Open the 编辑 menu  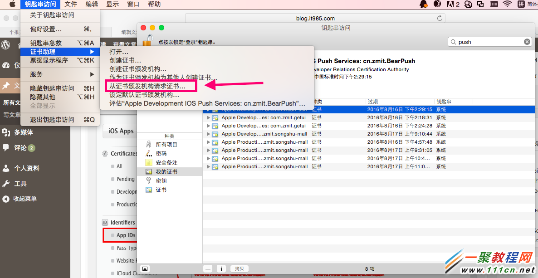92,4
